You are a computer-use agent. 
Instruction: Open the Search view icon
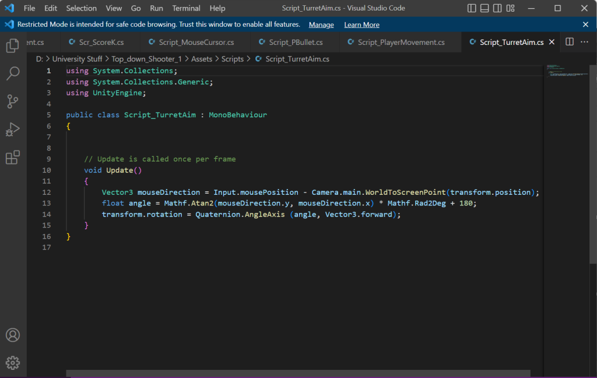coord(13,73)
